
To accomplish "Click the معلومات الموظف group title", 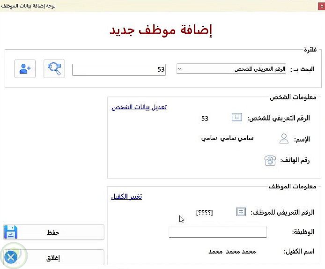I will pos(292,186).
